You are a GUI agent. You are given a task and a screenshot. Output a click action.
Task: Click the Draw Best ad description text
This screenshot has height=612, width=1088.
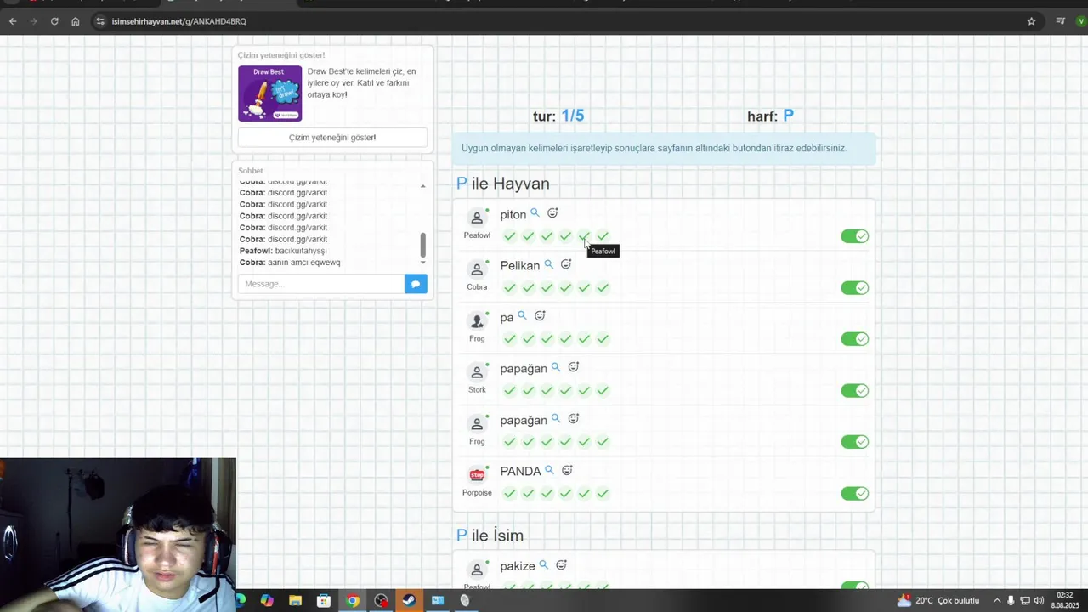pyautogui.click(x=362, y=83)
